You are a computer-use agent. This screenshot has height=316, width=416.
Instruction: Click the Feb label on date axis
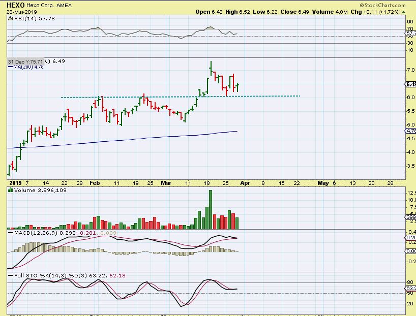click(x=95, y=183)
